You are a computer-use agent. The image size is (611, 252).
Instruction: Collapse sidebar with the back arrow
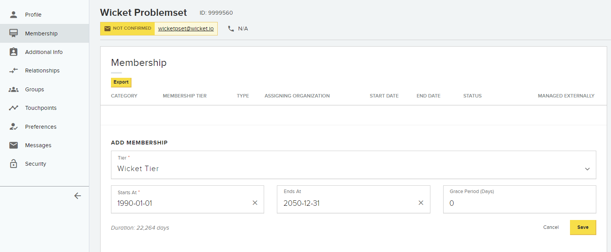coord(78,196)
